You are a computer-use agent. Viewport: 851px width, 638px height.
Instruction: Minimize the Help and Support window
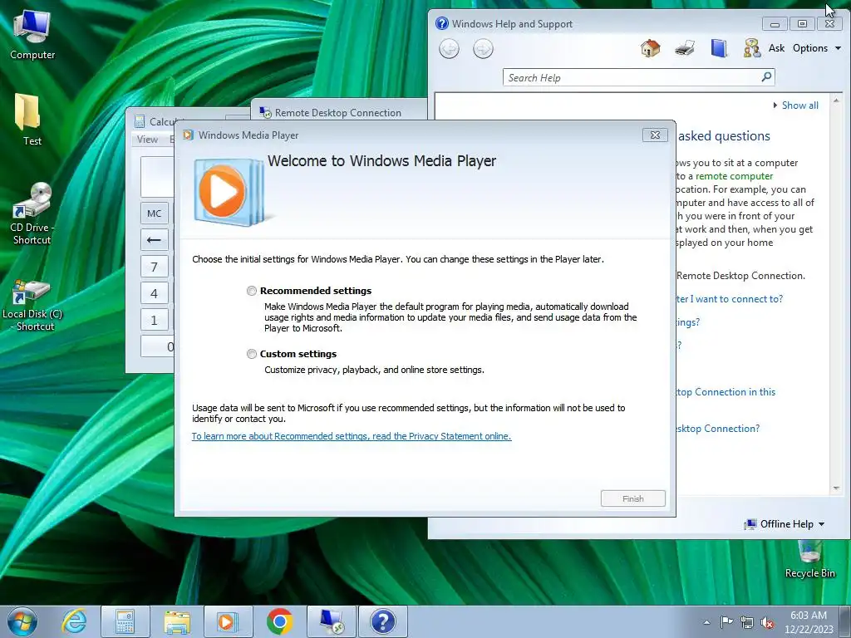[775, 24]
